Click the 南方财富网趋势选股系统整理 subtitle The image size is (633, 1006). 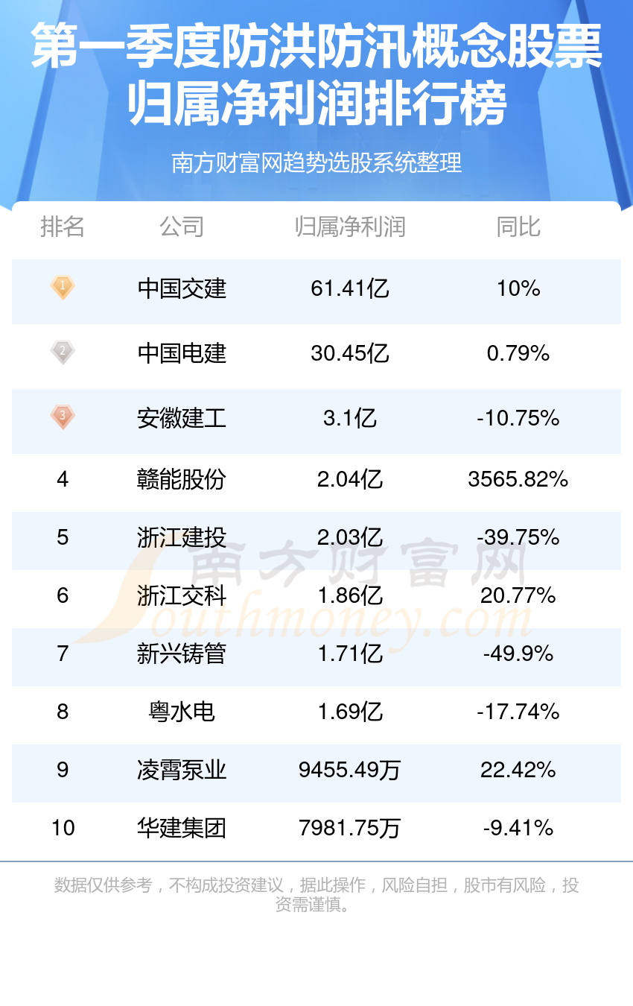tap(316, 162)
